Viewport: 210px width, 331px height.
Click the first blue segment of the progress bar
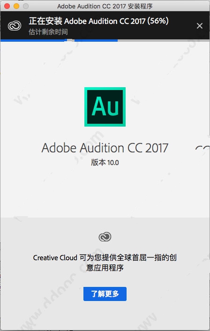(34, 40)
